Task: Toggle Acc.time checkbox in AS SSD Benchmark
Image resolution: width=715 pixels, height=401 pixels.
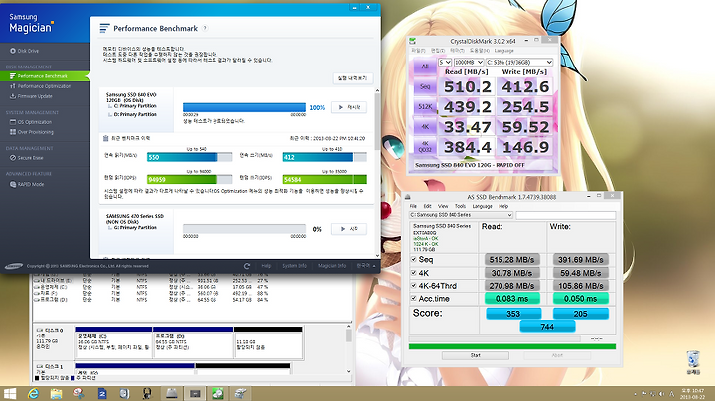Action: tap(414, 298)
